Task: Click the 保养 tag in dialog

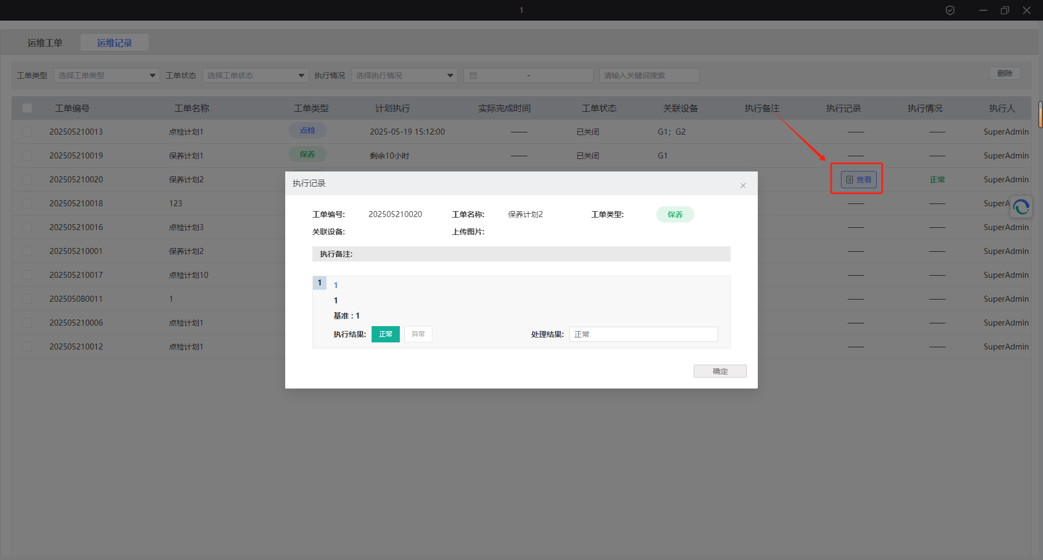Action: tap(675, 214)
